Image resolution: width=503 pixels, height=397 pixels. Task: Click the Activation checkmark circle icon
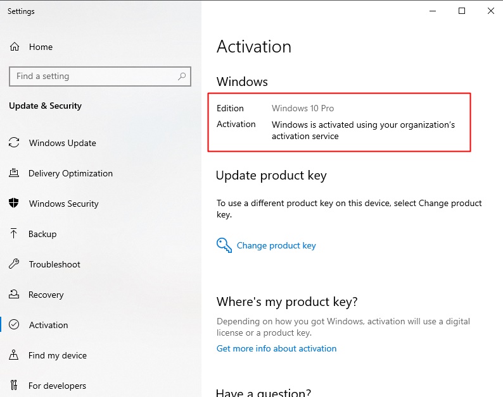(x=14, y=325)
